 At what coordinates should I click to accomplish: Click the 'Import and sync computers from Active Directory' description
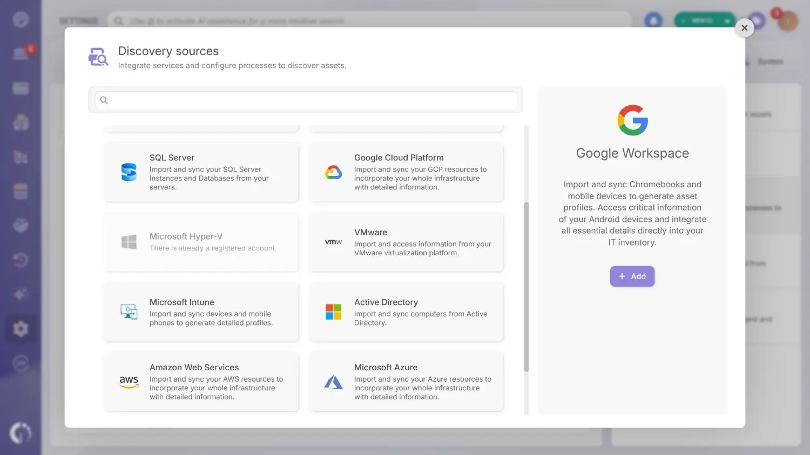[421, 318]
